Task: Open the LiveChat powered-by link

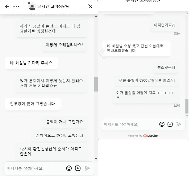Action: (x=143, y=136)
